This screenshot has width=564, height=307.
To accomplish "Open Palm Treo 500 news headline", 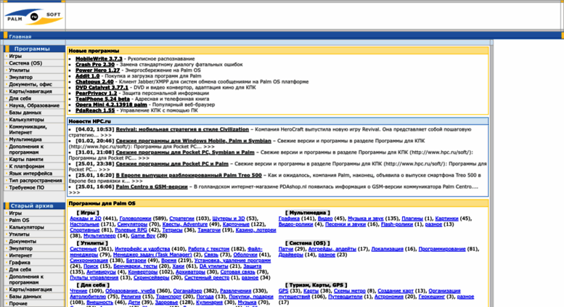I will pos(189,176).
